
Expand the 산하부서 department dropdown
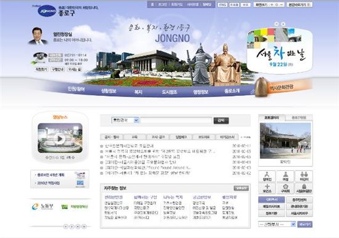click(277, 224)
